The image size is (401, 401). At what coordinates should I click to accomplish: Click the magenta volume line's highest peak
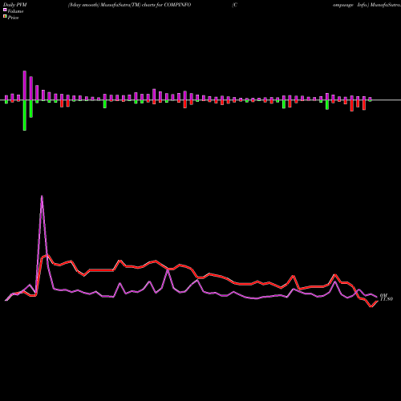42,196
